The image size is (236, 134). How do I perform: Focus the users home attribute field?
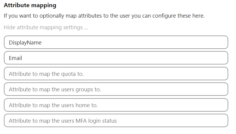tap(116, 105)
